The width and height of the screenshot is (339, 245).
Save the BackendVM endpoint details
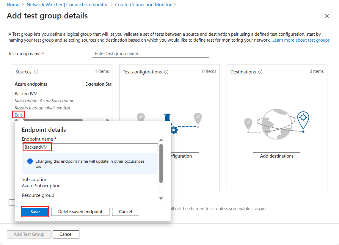coord(35,212)
